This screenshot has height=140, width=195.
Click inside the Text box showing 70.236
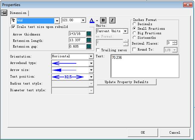[x=145, y=66]
